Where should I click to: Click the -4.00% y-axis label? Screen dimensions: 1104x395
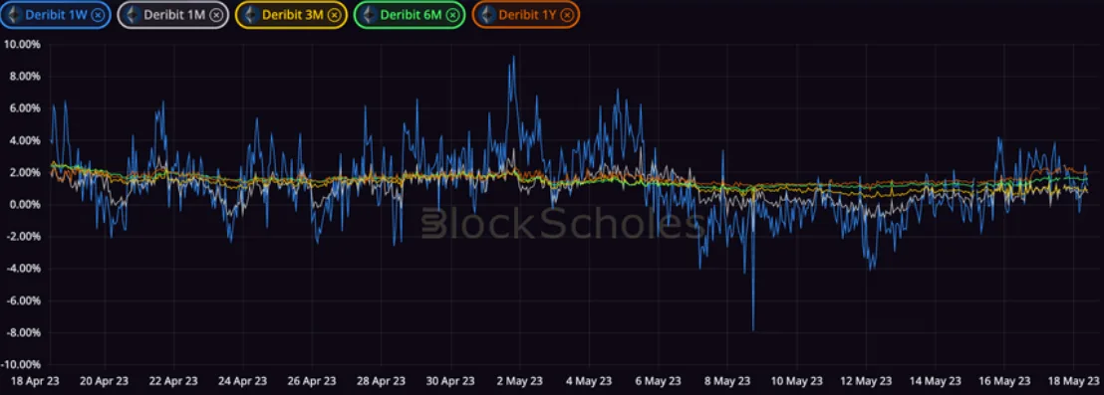point(23,269)
